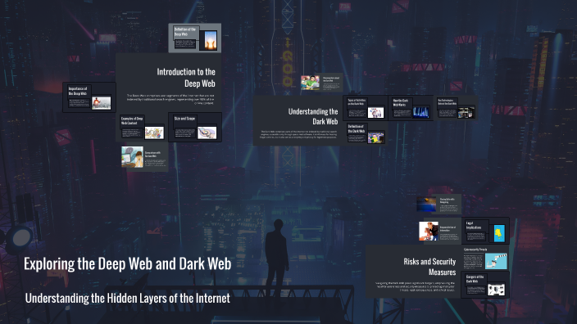Click the description paragraph under Introduction to the Deep Web
This screenshot has width=577, height=324.
coord(170,99)
